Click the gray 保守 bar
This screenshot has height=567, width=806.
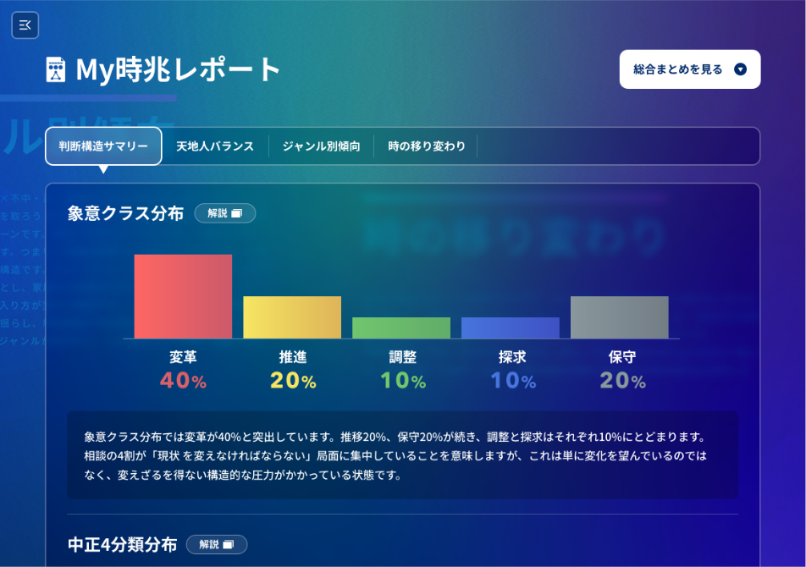pos(619,317)
